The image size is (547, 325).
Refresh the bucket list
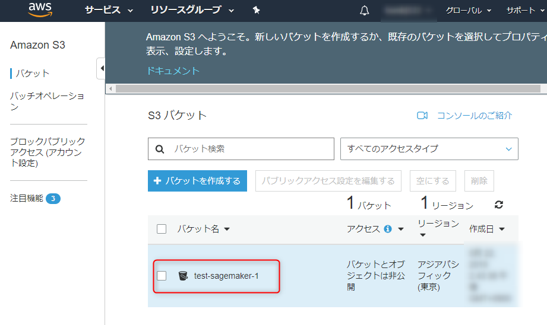click(499, 205)
